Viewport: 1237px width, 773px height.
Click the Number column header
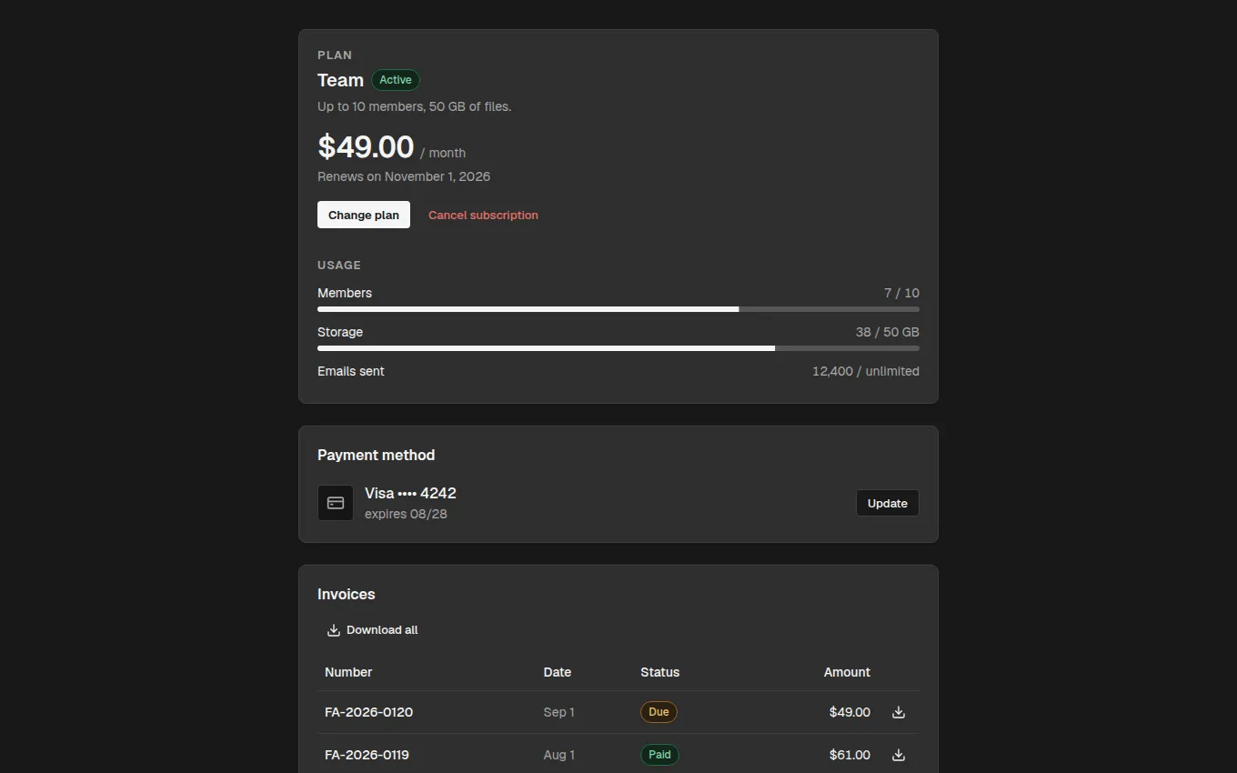(348, 672)
